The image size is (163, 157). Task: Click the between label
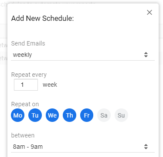(23, 135)
